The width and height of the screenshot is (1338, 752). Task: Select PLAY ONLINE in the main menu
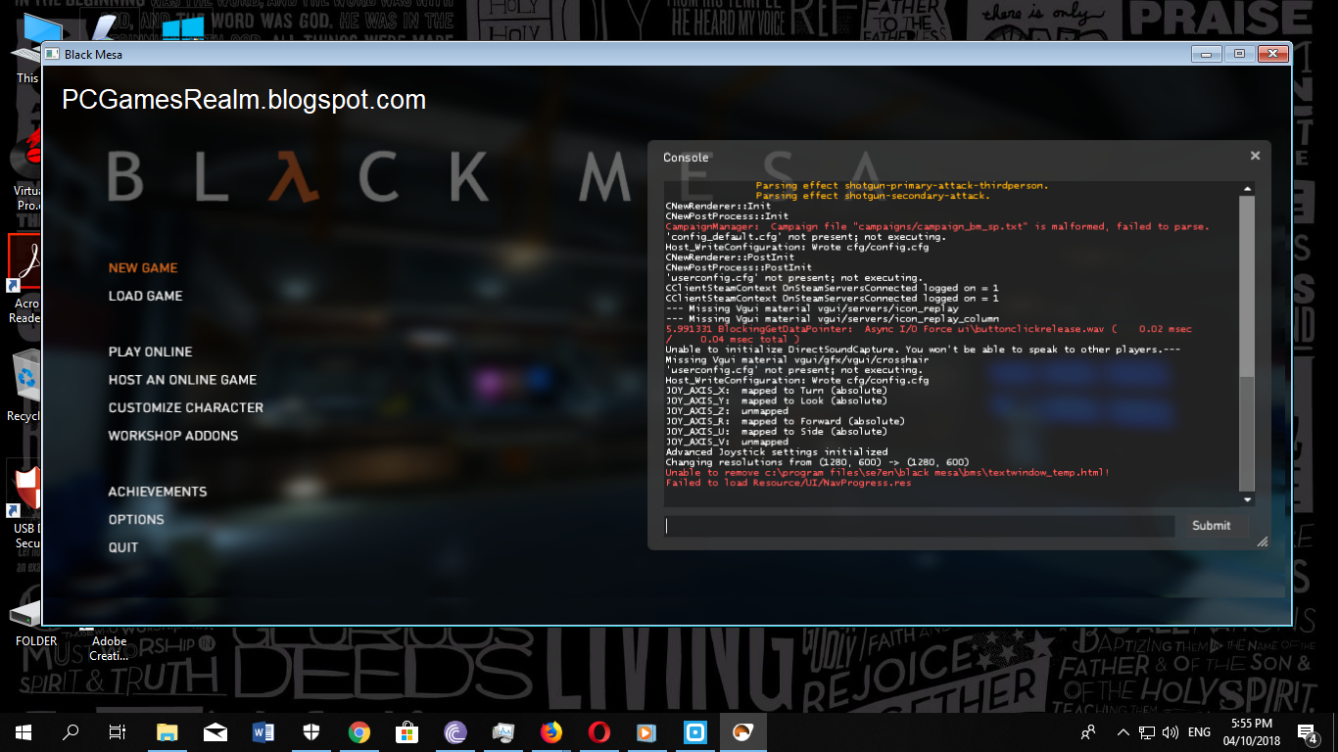[x=150, y=352]
